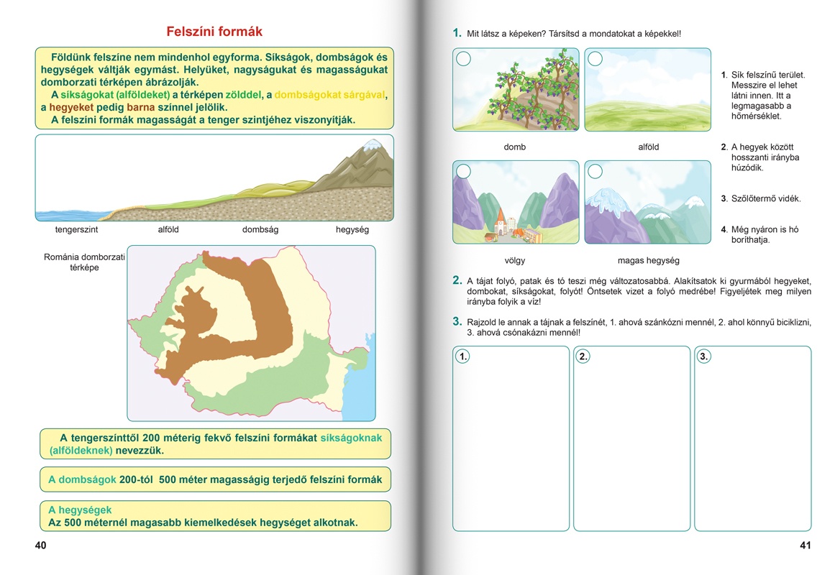
Task: Click the "Románia domborzati térképe" caption
Action: [84, 262]
